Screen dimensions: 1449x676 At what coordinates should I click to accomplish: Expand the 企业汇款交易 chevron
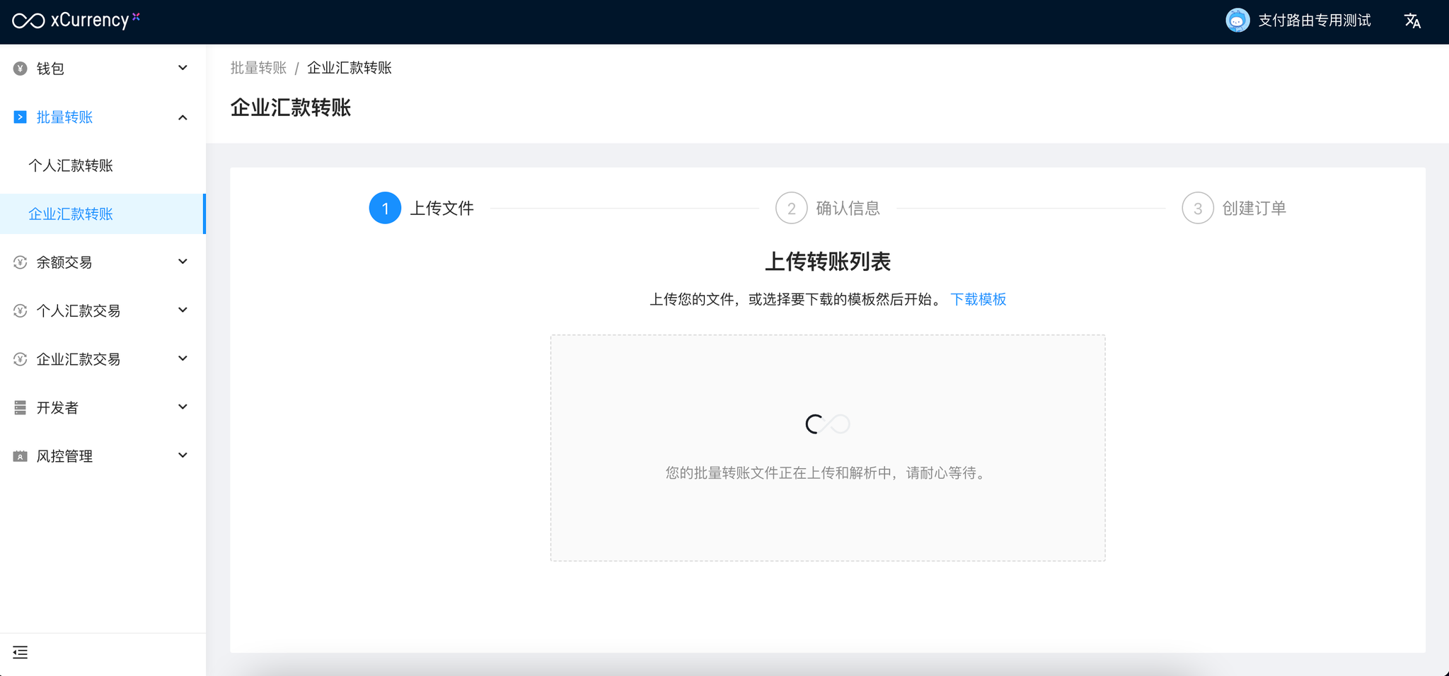[183, 359]
